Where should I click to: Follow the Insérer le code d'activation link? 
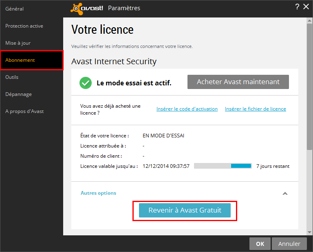[x=187, y=109]
